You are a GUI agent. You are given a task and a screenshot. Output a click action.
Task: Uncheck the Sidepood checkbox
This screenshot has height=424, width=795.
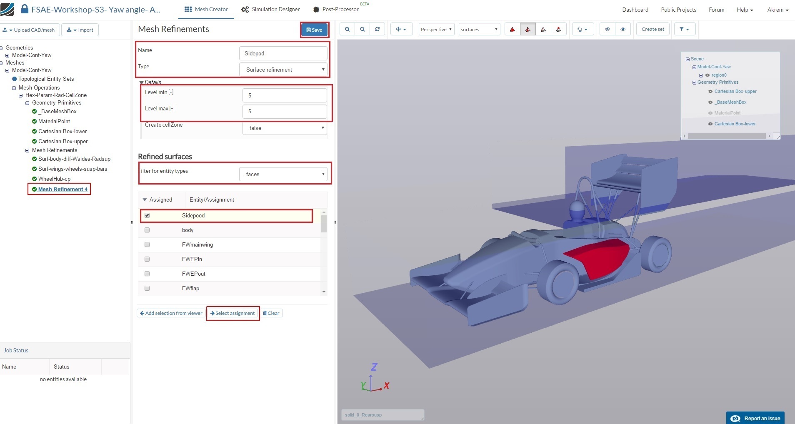pos(147,215)
